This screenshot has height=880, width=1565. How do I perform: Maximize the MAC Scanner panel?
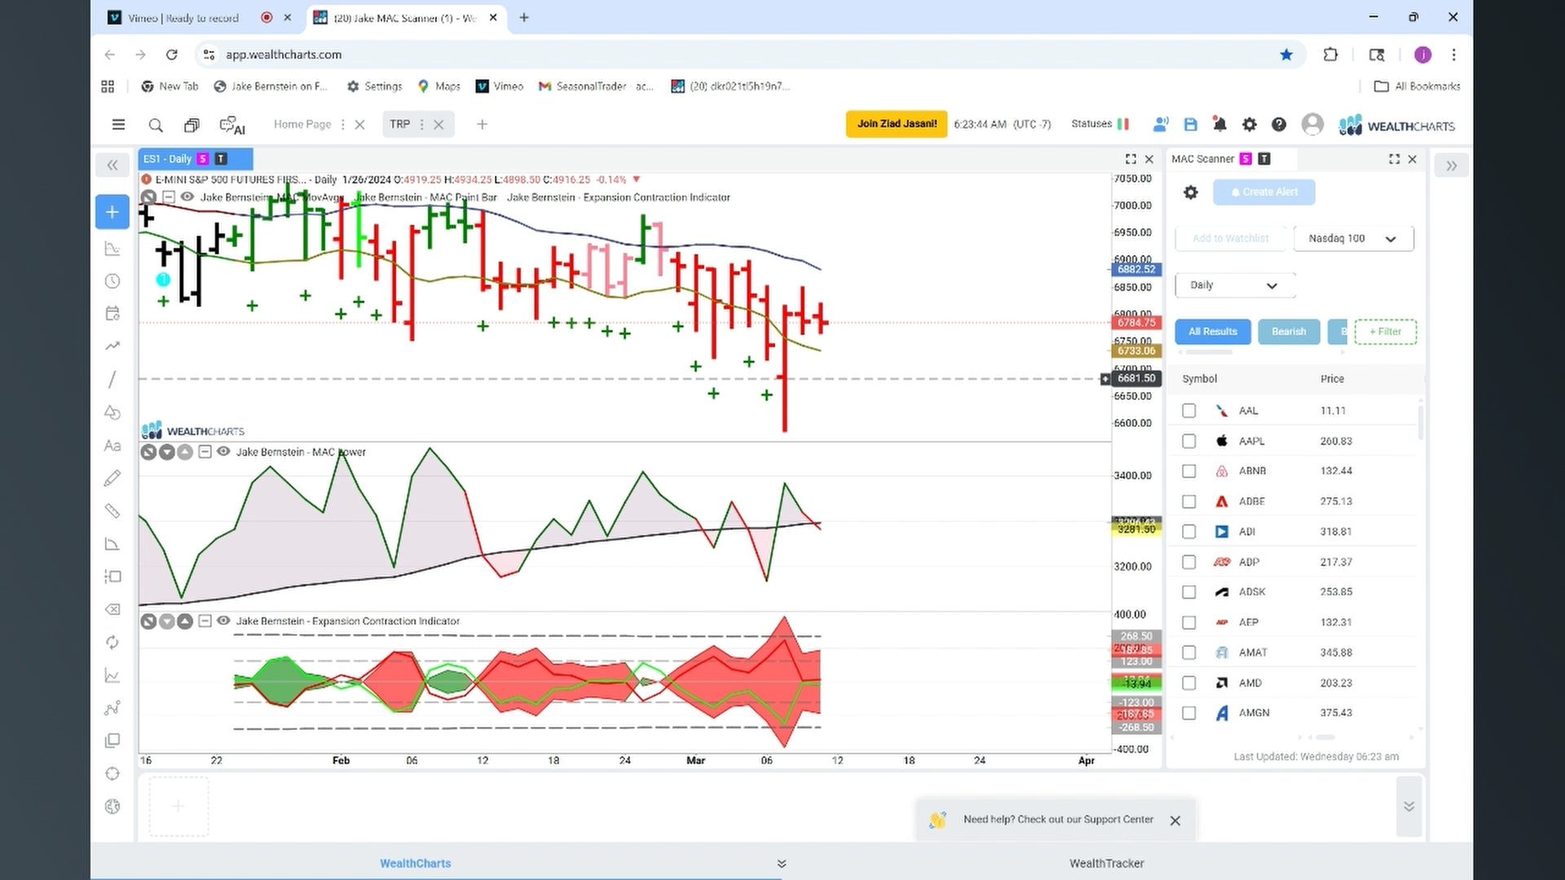[1394, 159]
